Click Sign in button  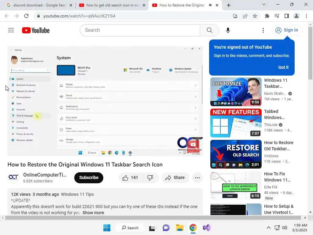[x=287, y=30]
